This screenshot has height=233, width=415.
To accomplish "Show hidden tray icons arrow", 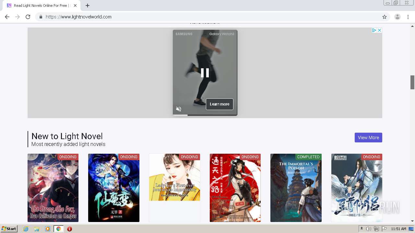I will point(362,228).
